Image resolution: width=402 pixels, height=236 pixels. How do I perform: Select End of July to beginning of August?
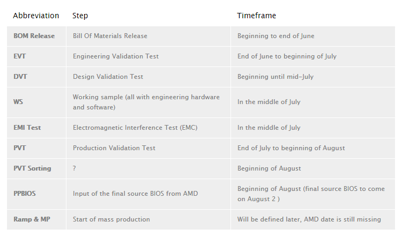(291, 148)
